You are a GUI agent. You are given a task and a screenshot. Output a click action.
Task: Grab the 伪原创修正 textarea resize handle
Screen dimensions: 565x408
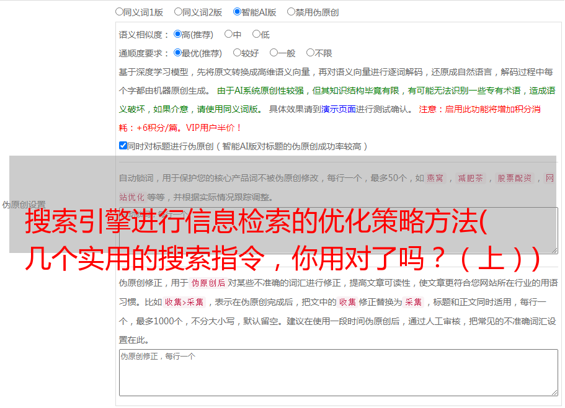point(554,392)
